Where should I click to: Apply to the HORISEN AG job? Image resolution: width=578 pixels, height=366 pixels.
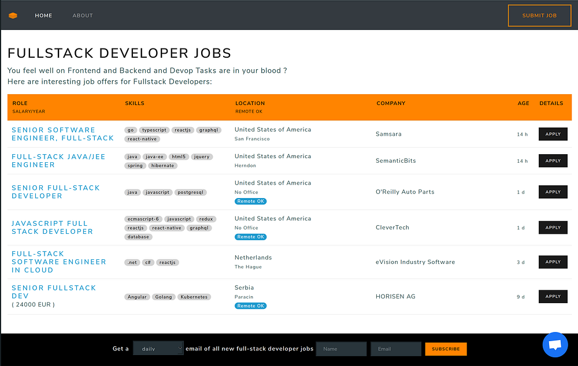553,296
